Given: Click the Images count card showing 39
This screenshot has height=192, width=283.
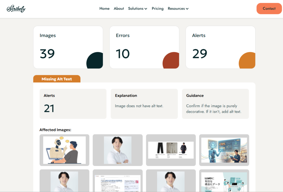Looking at the screenshot, I should (68, 47).
